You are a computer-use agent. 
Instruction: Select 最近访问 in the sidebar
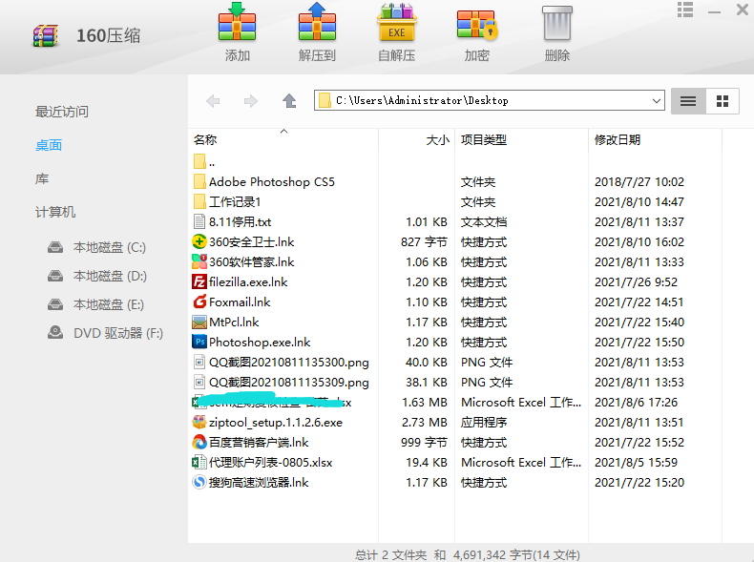[x=62, y=112]
